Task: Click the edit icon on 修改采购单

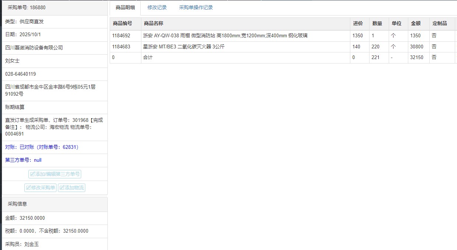Action: [28, 188]
